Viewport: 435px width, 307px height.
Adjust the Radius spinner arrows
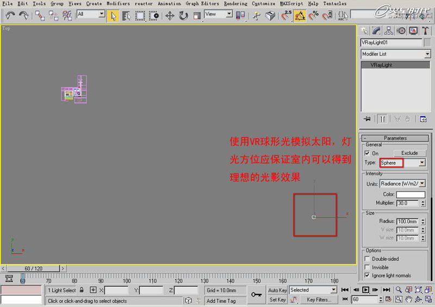point(423,222)
